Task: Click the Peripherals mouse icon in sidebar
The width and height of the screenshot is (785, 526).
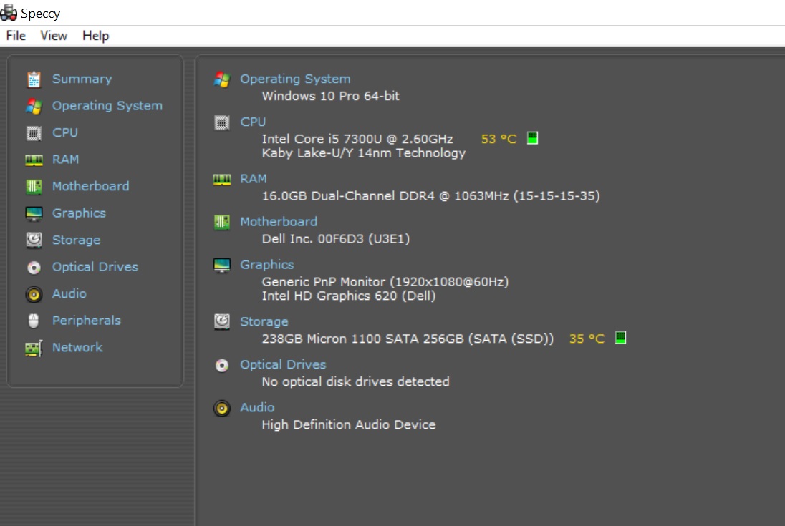Action: coord(34,321)
